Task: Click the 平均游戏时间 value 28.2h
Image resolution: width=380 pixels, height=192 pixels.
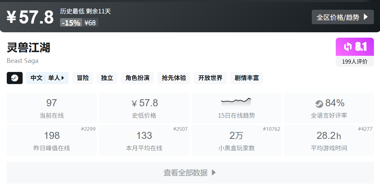Action: point(329,136)
